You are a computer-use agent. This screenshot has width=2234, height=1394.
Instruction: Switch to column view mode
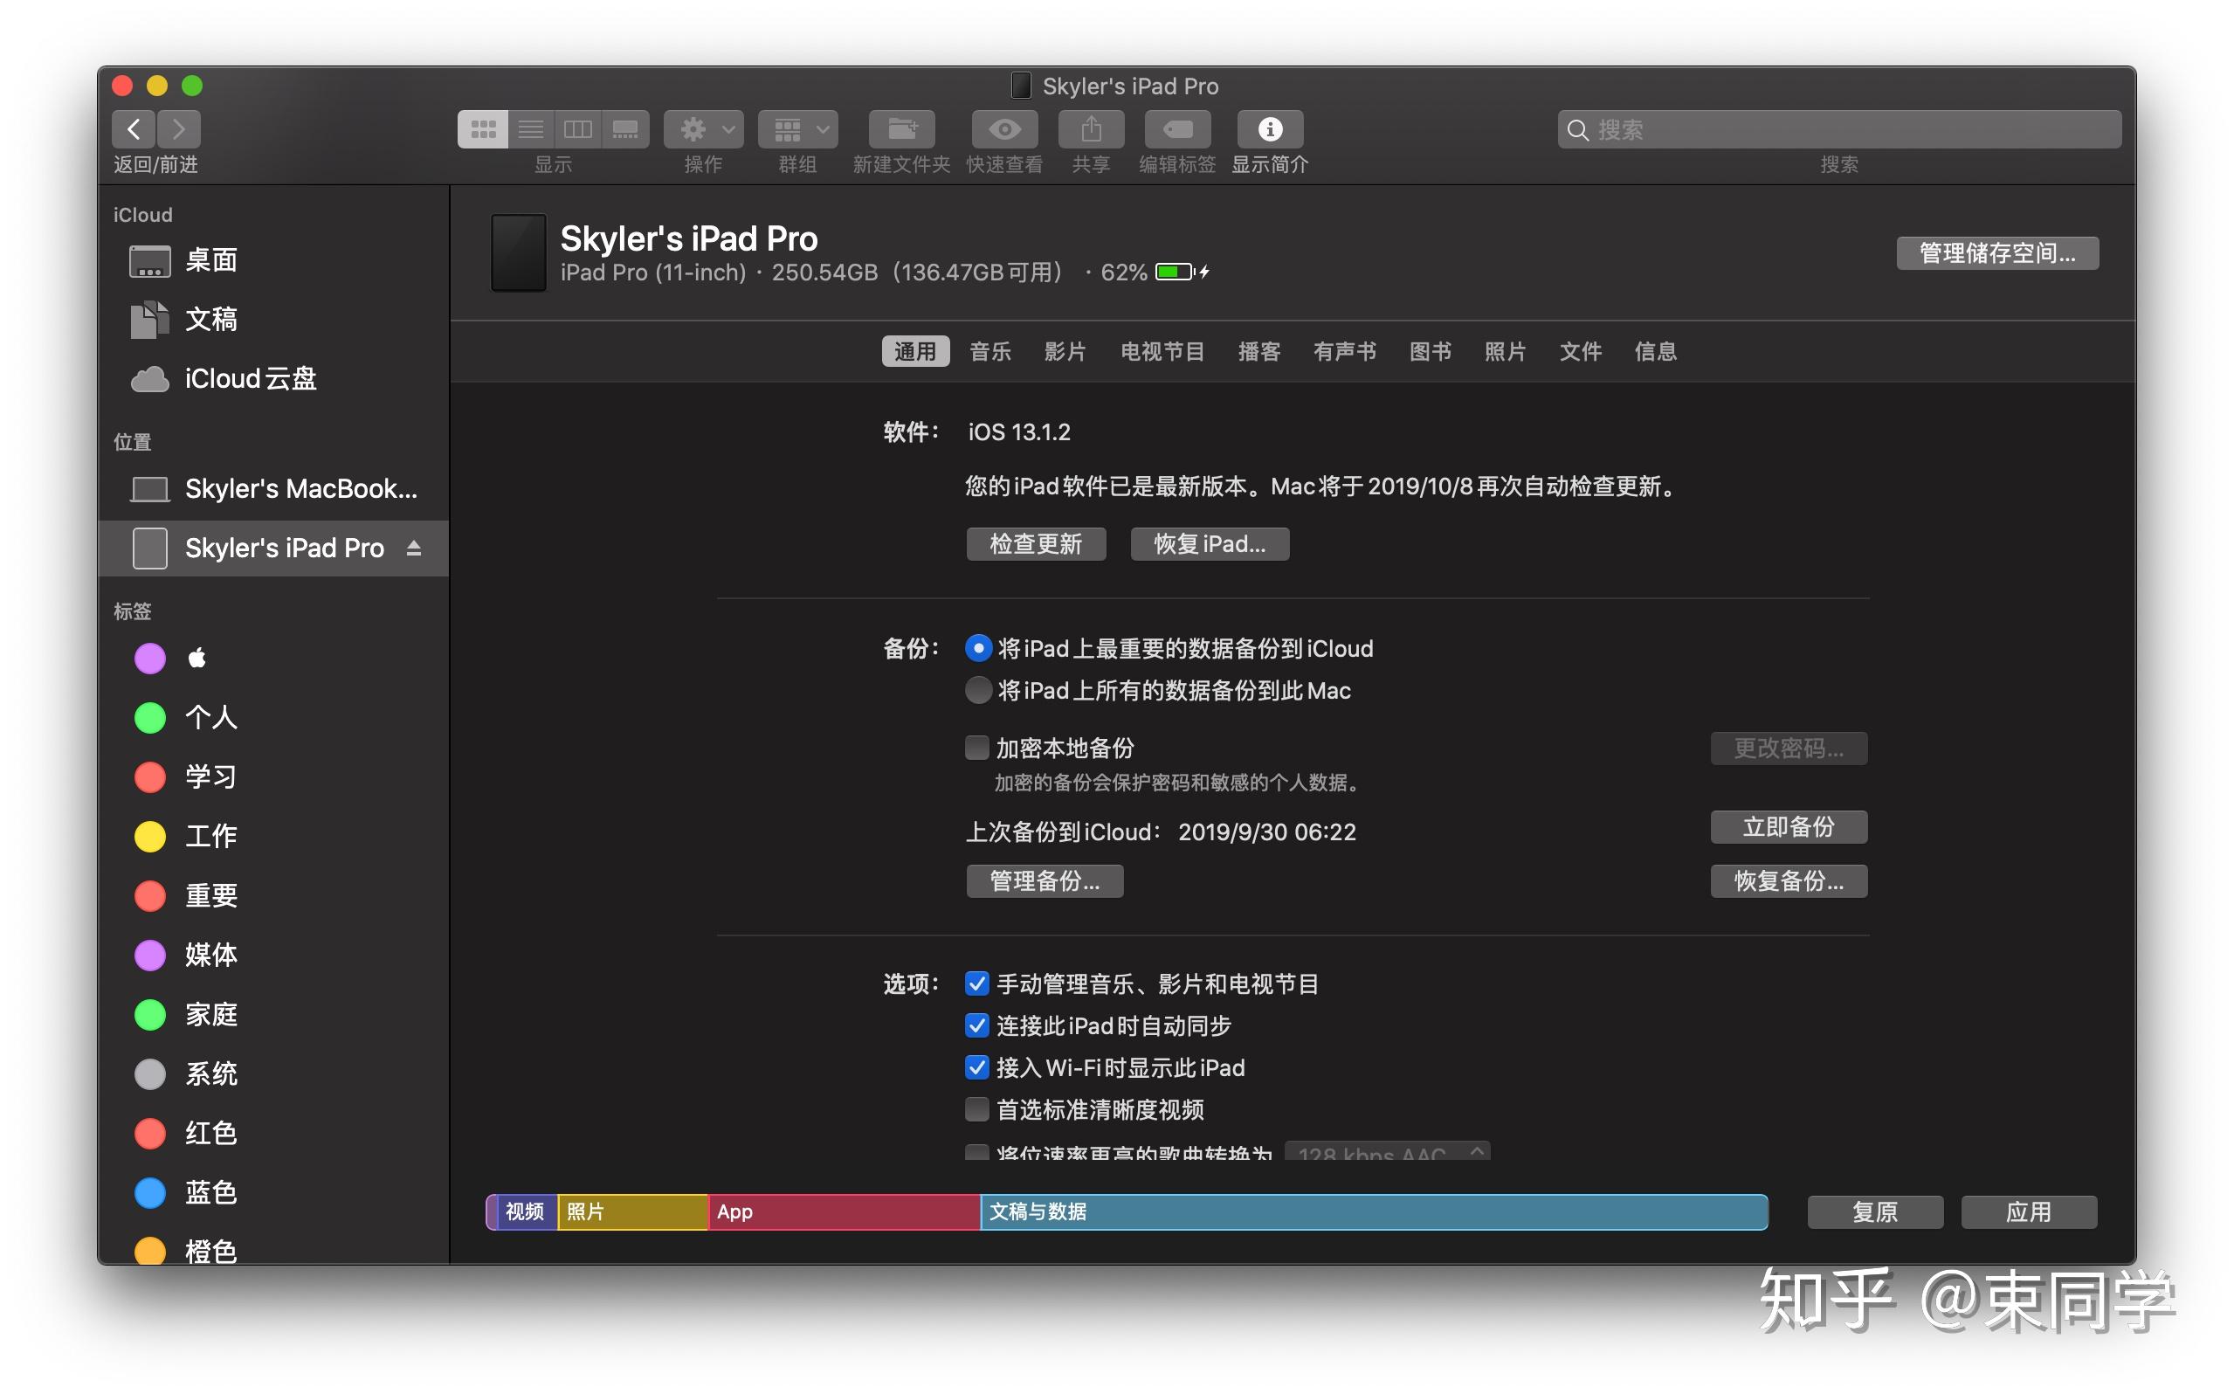(578, 129)
